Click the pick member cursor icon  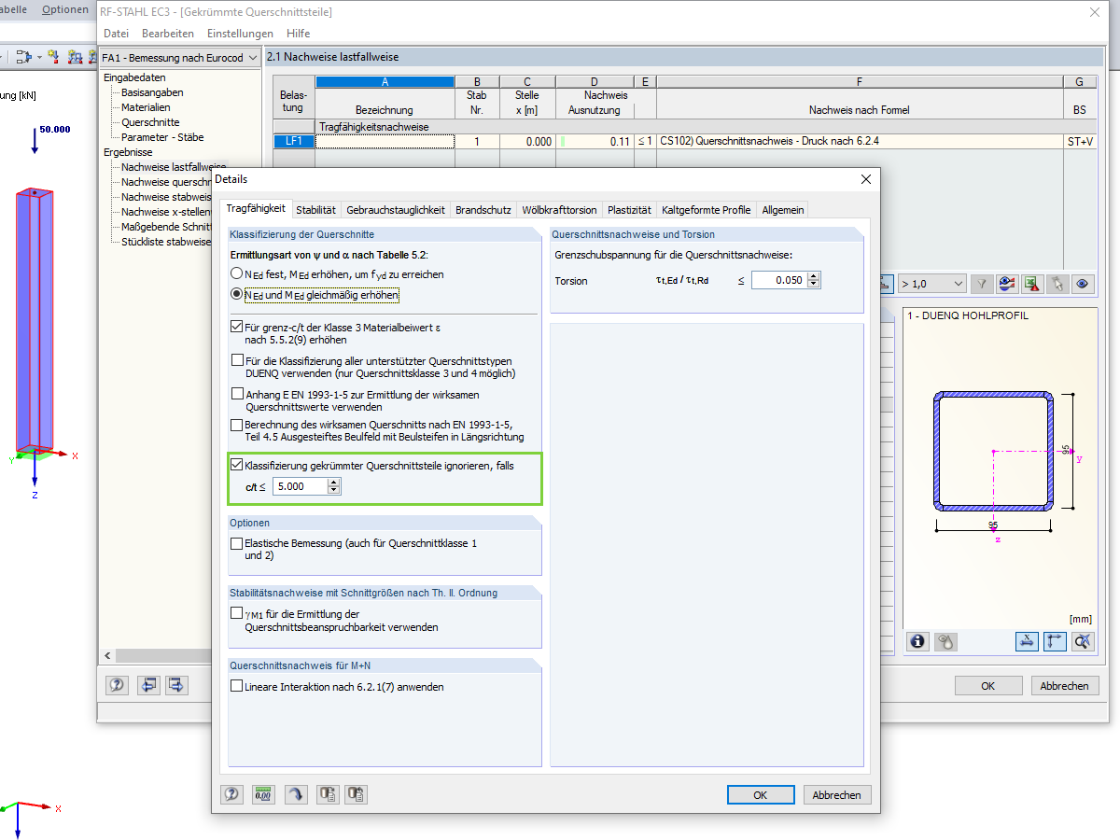click(x=1057, y=284)
